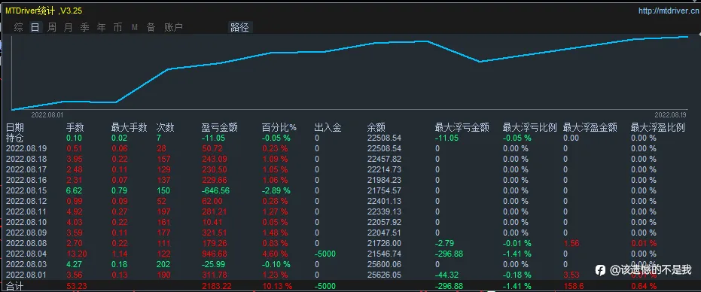
Task: Click the 2022.08.01 chart start date label
Action: (x=47, y=115)
